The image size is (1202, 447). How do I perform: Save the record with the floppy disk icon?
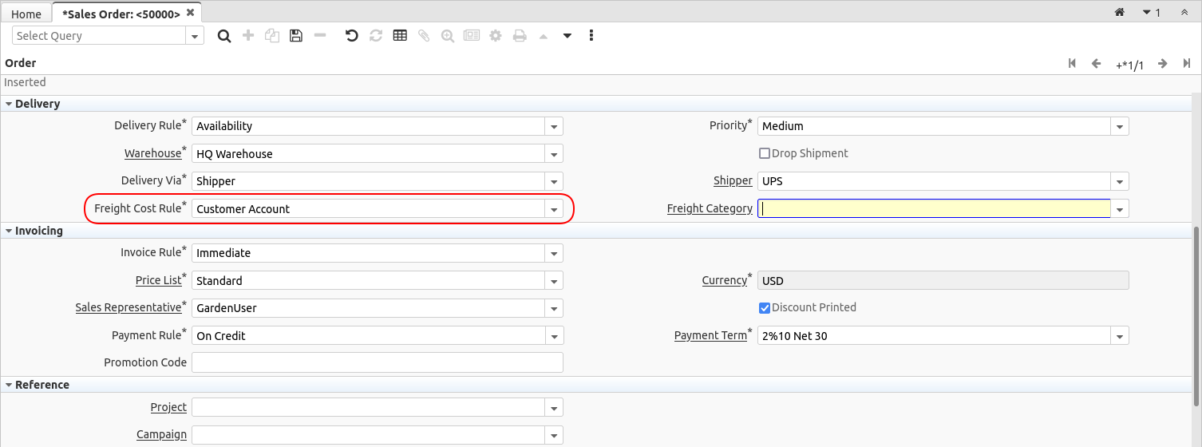296,36
